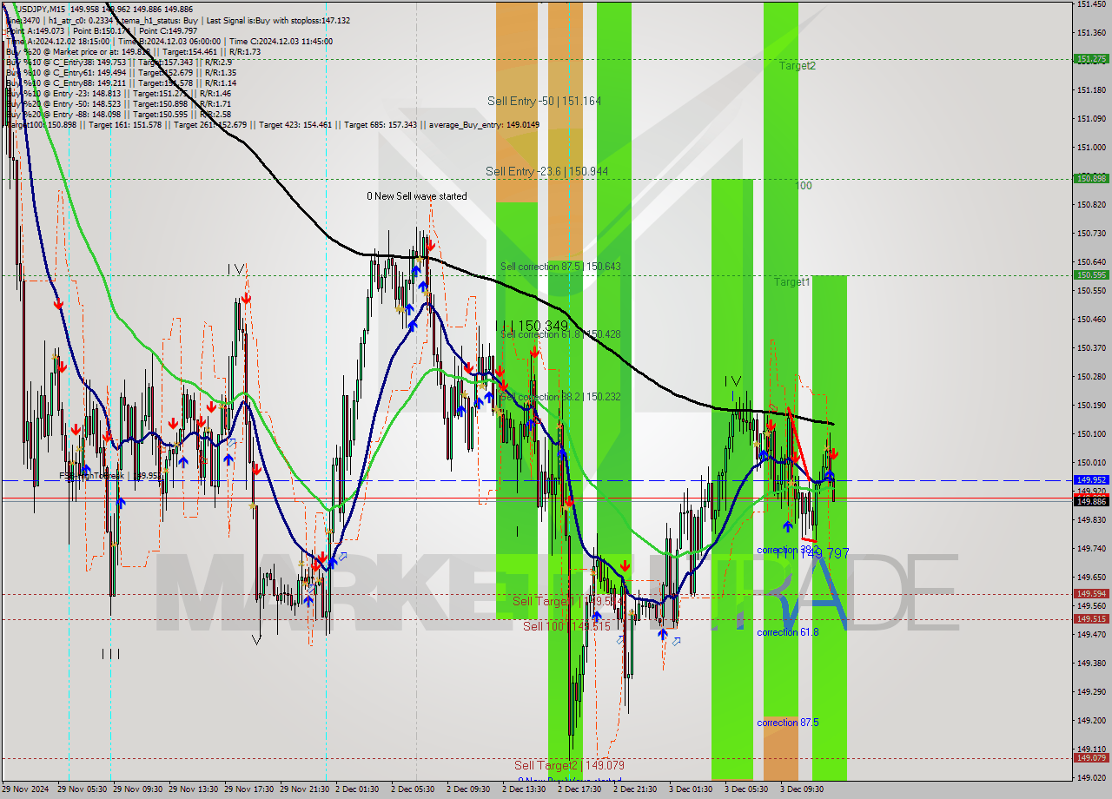Click the 'Sell 100 | 149.515' label

pos(566,625)
